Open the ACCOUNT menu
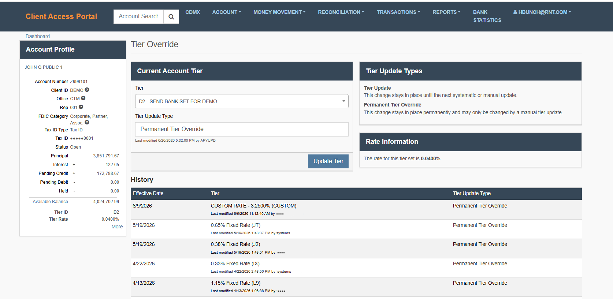 tap(227, 12)
